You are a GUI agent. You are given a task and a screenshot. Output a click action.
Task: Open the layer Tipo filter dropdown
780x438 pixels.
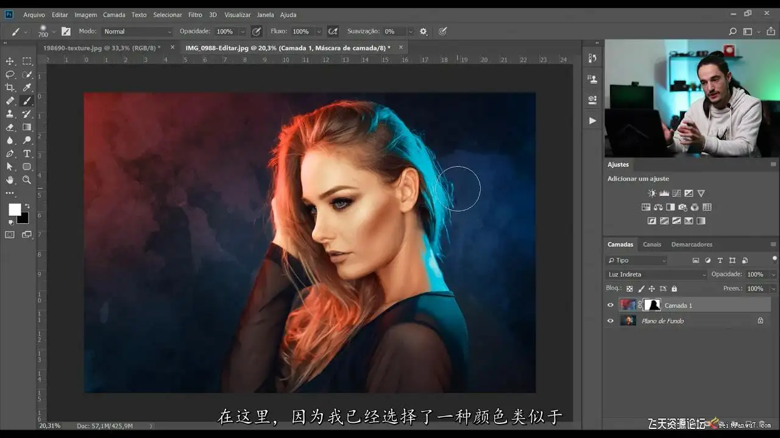click(x=637, y=260)
